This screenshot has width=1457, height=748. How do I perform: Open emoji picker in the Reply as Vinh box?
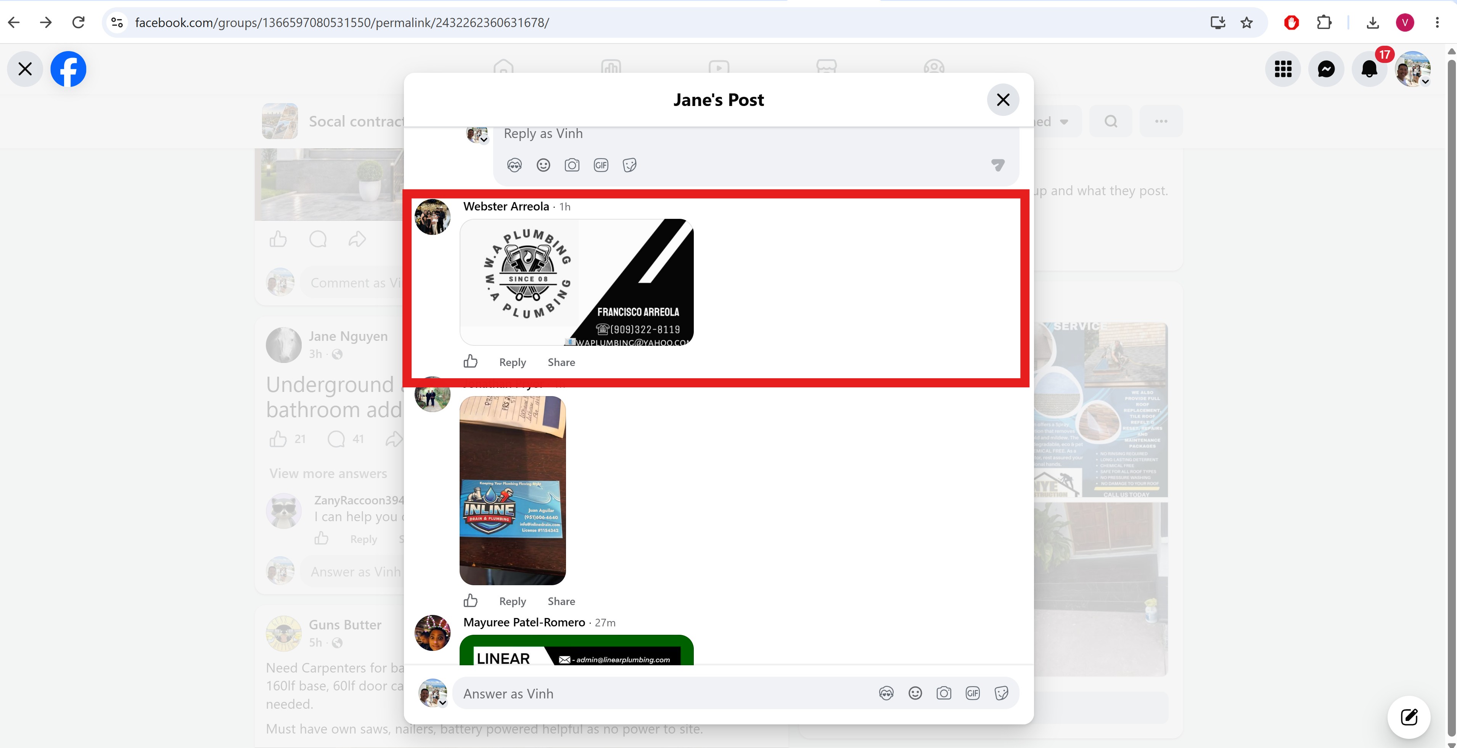[x=543, y=165]
